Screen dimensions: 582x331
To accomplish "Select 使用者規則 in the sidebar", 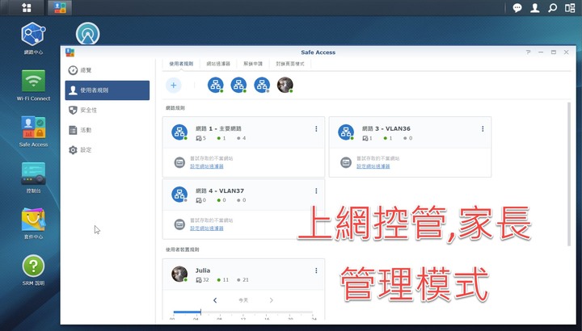I will [108, 90].
